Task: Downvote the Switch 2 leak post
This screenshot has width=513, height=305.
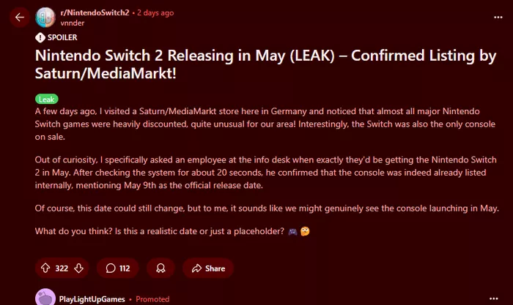Action: [78, 268]
